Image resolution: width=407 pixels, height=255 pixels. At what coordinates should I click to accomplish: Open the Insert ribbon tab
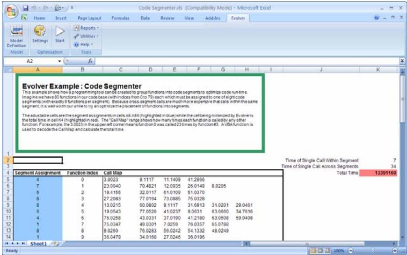[61, 18]
